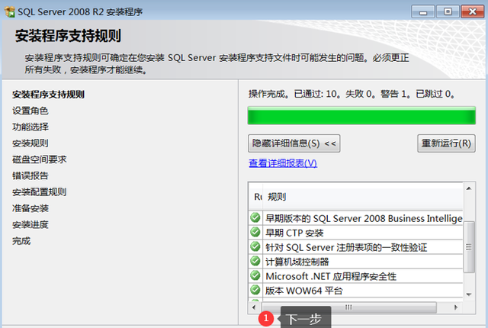Select rule row 早期 CTP 安装

point(356,232)
